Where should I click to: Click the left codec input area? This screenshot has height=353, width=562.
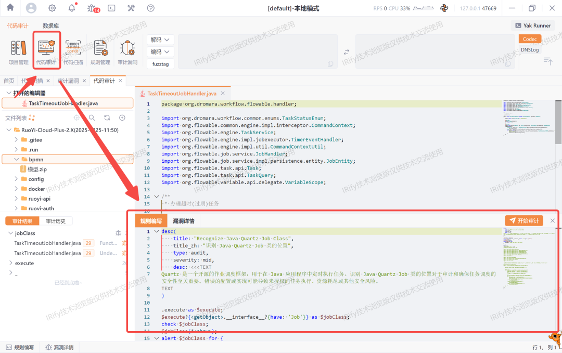coord(258,51)
